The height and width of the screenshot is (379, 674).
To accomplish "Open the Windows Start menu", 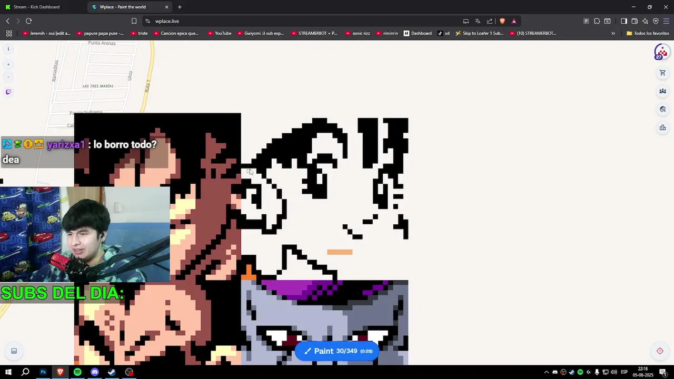I will click(8, 372).
